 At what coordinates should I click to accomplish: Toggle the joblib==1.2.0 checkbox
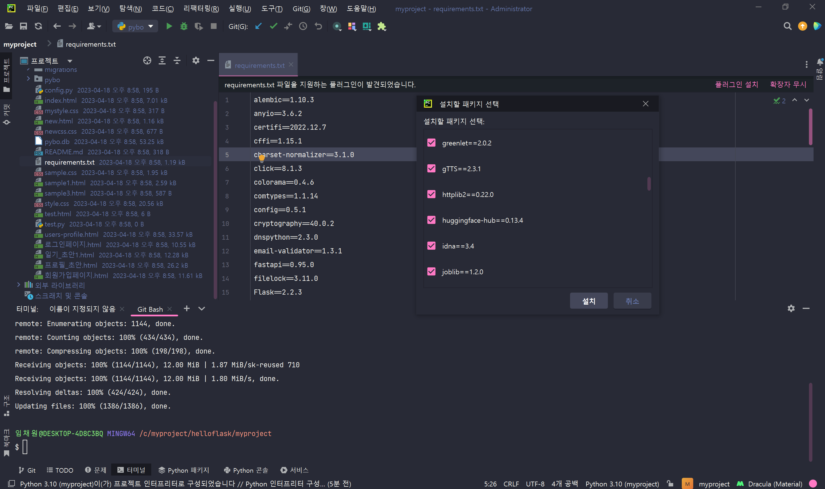coord(431,271)
